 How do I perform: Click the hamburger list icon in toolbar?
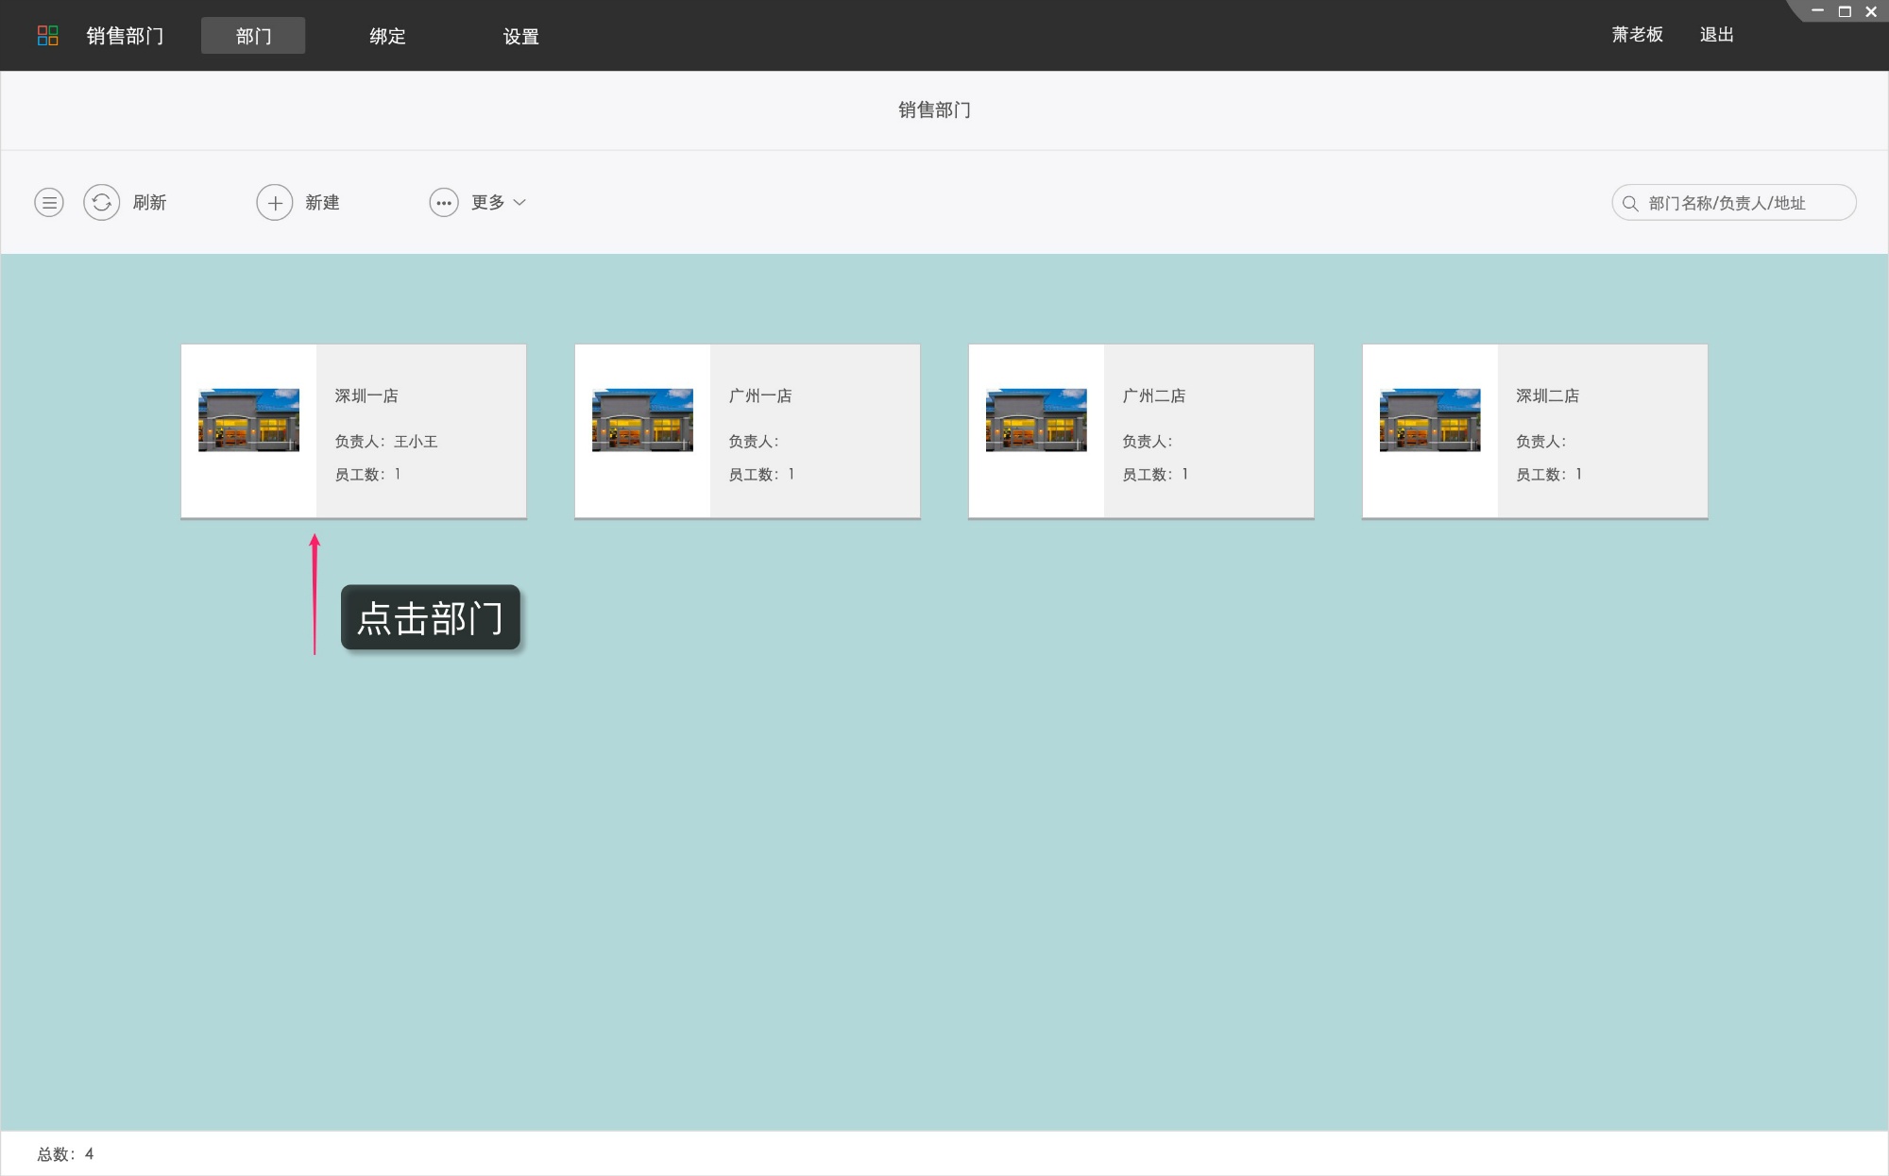[49, 202]
